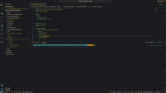Toggle the bottom panel layout icon

[x=160, y=1]
